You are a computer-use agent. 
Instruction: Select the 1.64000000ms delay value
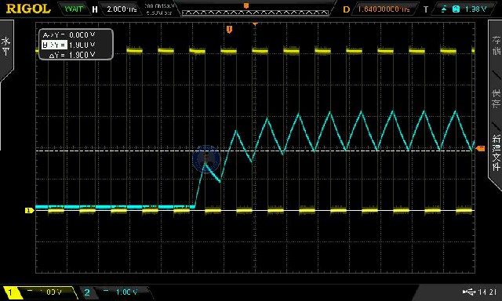[384, 9]
